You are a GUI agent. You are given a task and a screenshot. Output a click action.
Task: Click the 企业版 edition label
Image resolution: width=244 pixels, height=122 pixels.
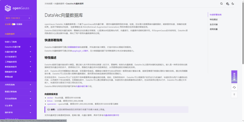click(x=8, y=24)
